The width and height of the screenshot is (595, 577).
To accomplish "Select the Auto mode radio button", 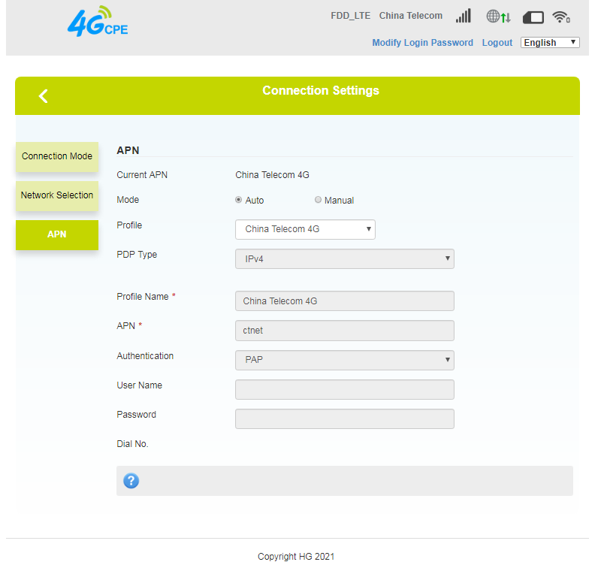I will pyautogui.click(x=238, y=200).
